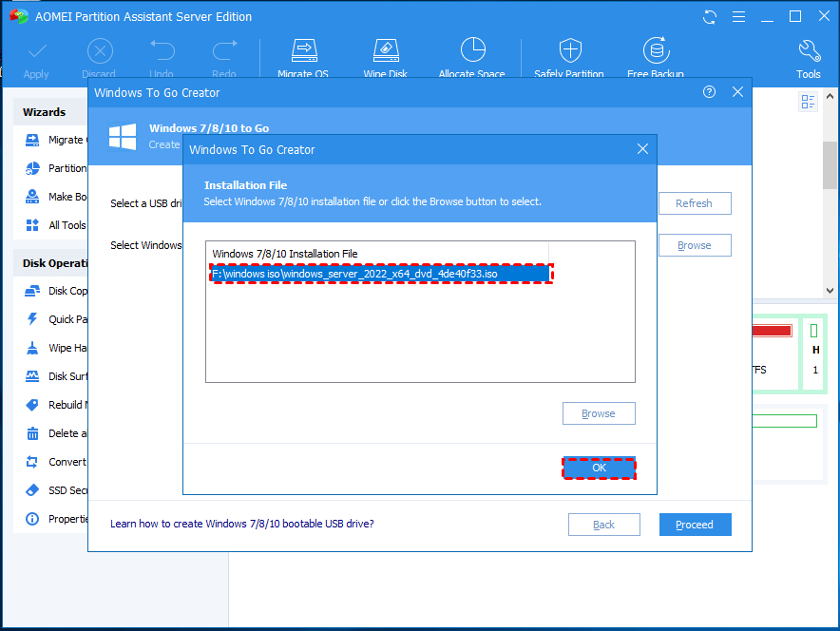This screenshot has width=840, height=631.
Task: Click the help question mark icon
Action: pos(709,92)
